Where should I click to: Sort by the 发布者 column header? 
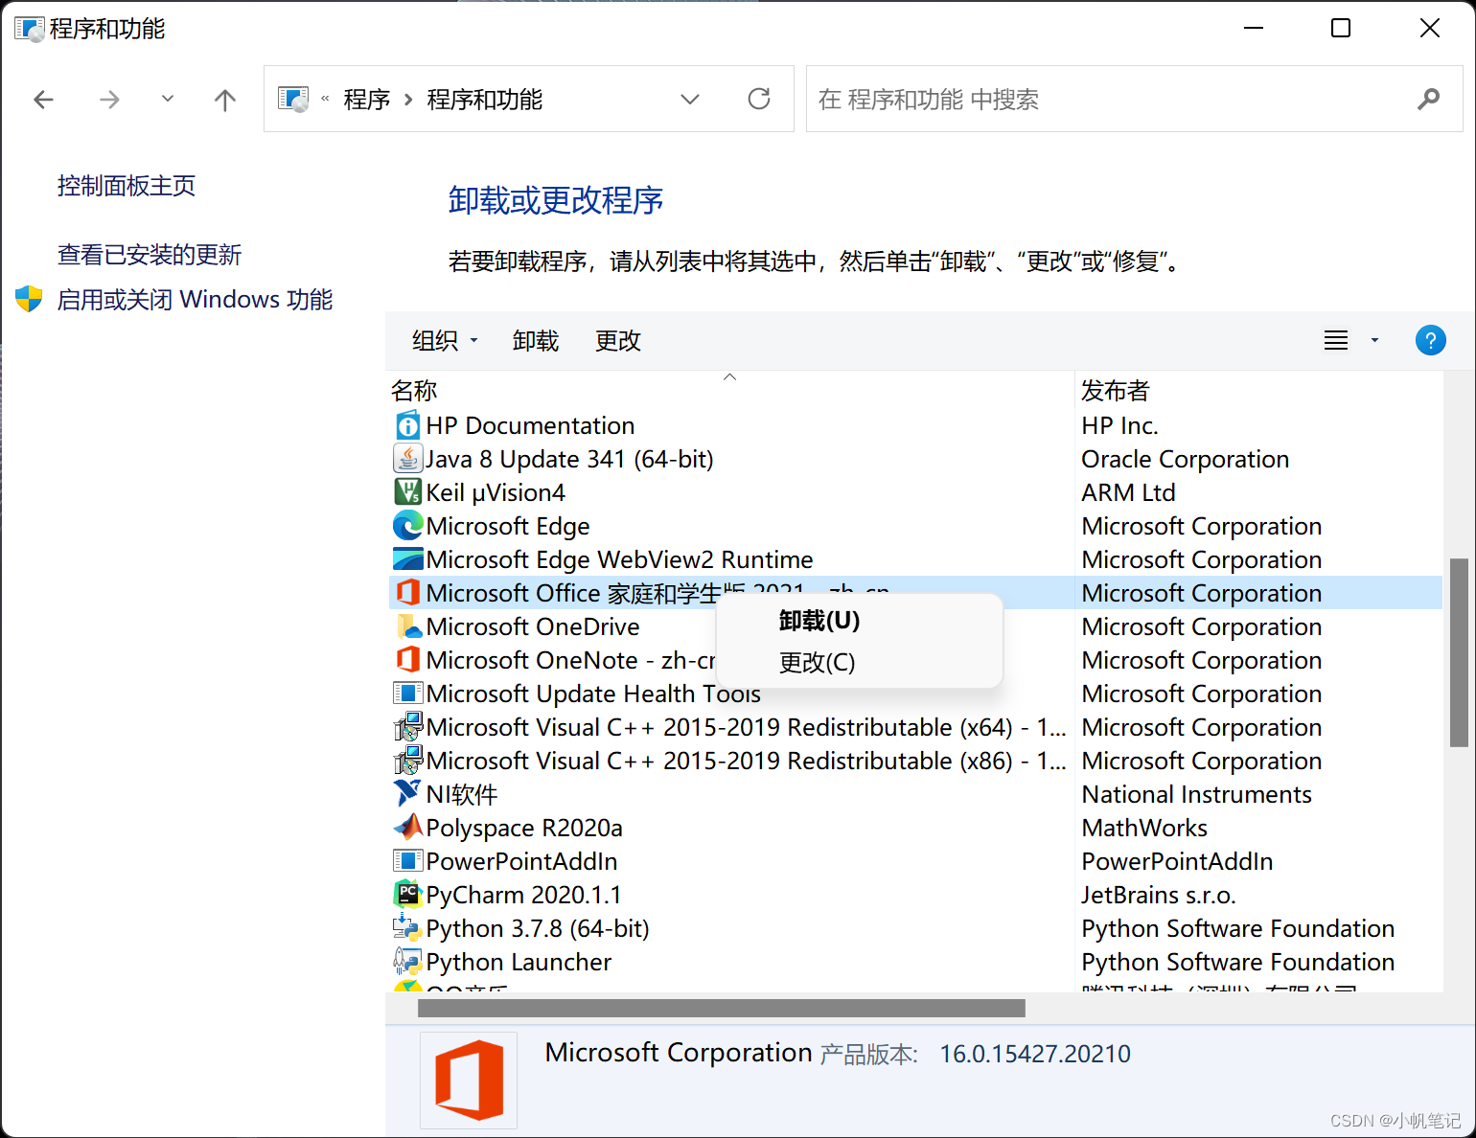click(x=1116, y=391)
